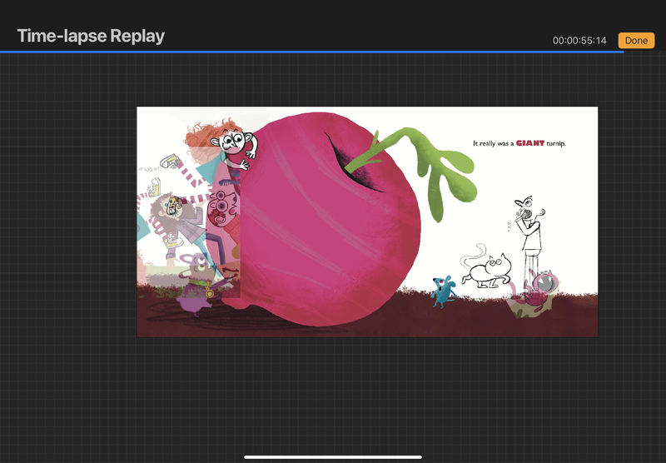Click the unplayed end of the progress bar
The image size is (666, 463).
point(645,52)
